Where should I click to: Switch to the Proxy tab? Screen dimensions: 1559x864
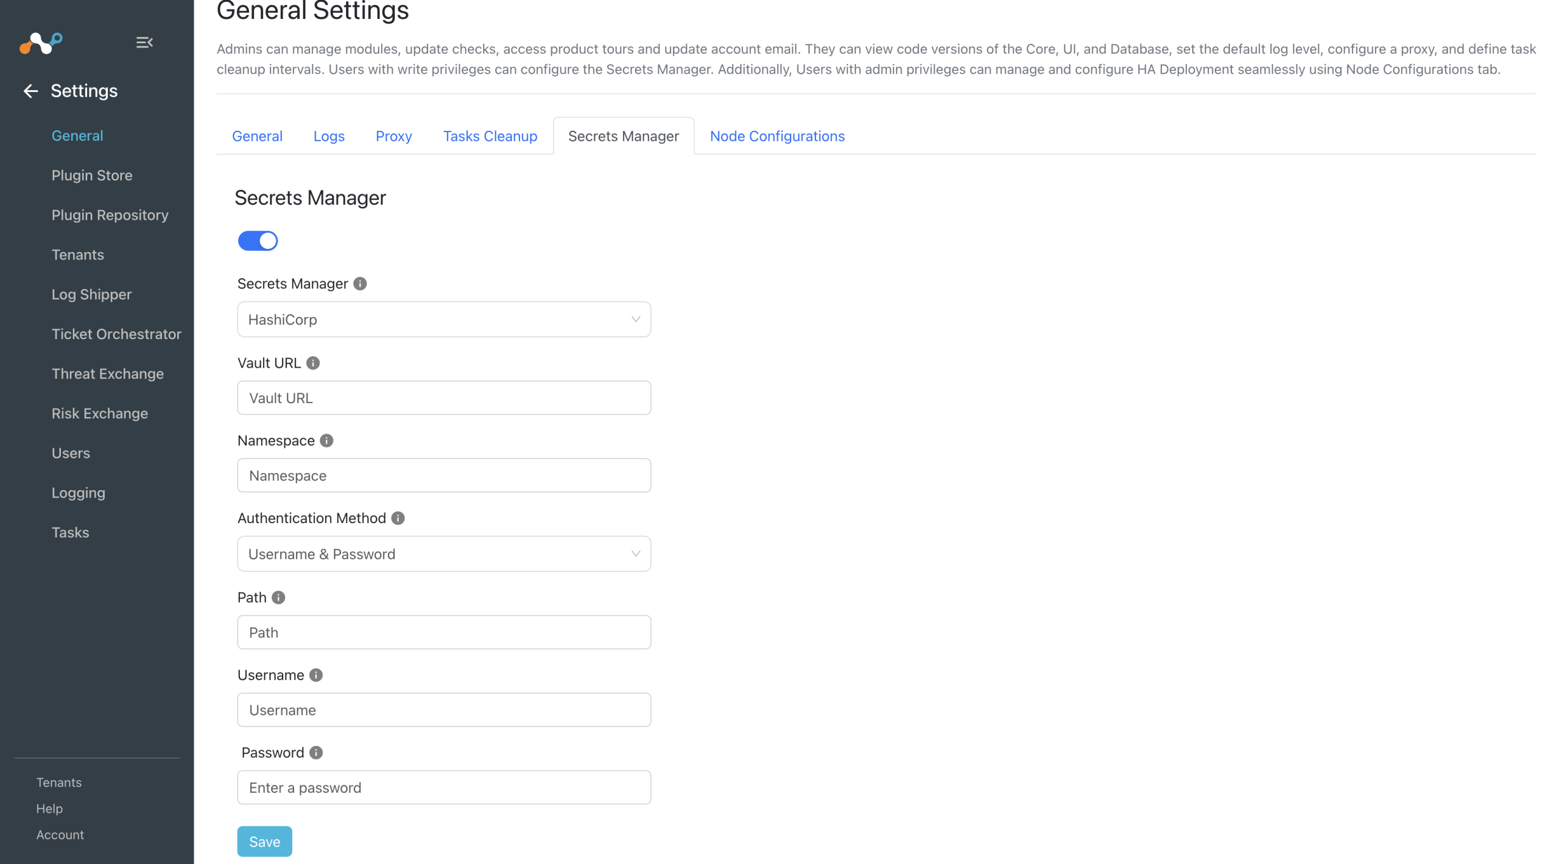tap(393, 136)
